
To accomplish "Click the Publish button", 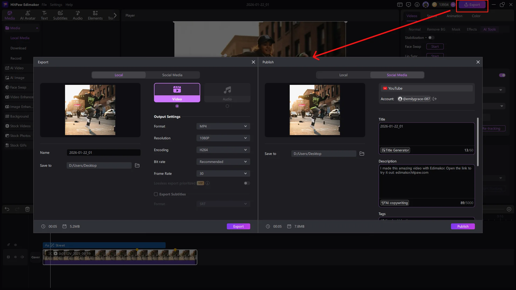I will pyautogui.click(x=463, y=226).
